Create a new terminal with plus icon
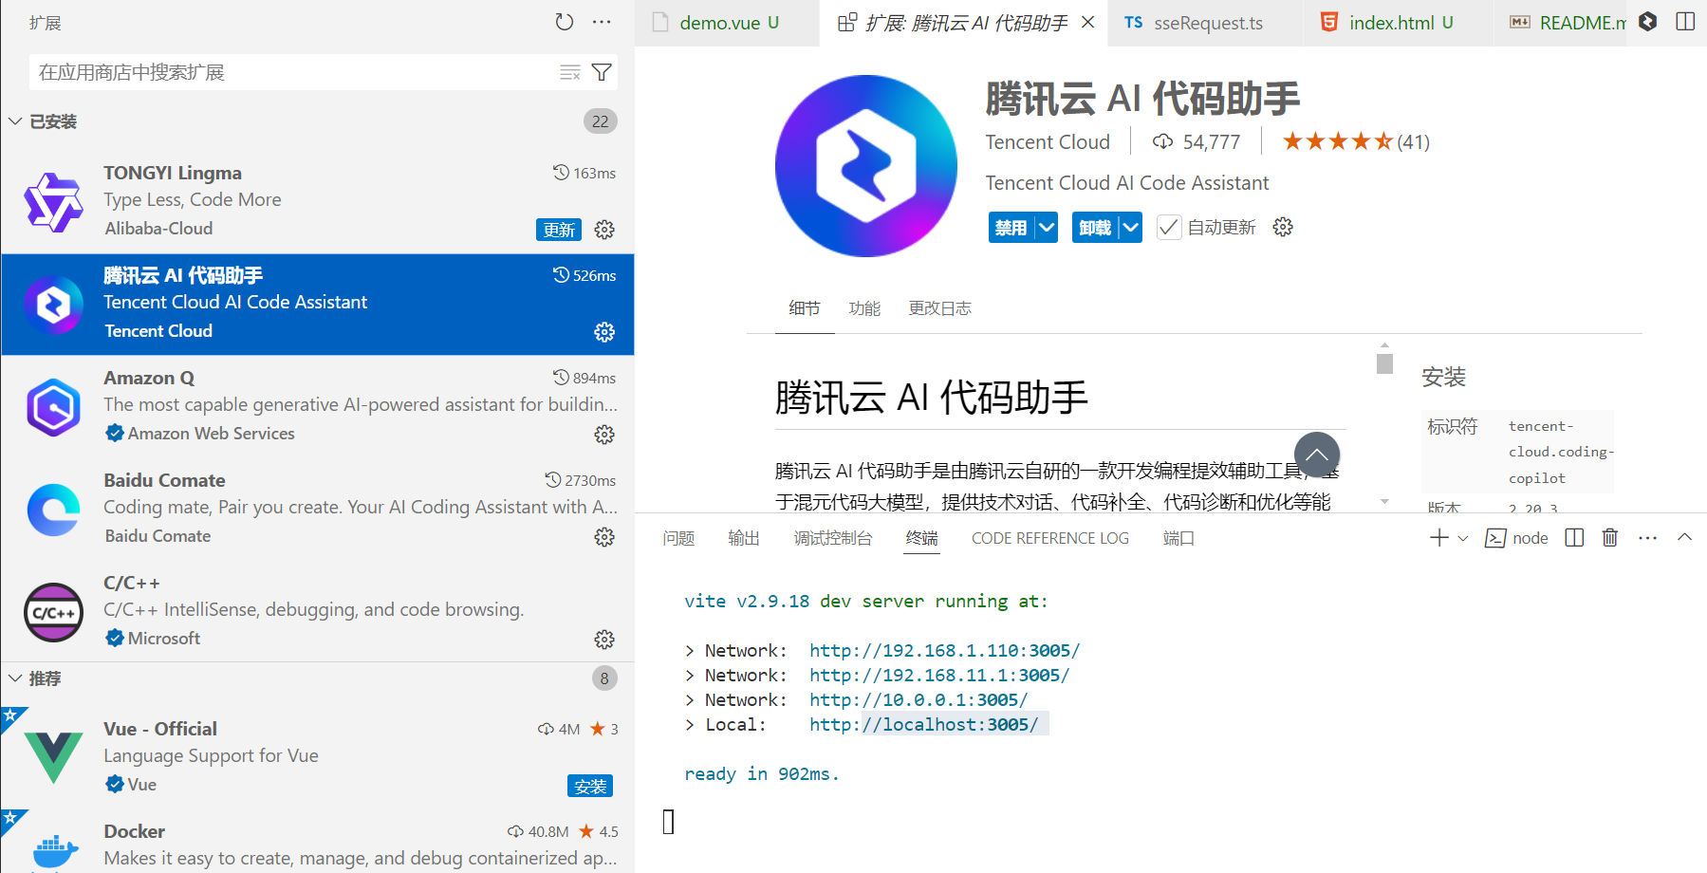This screenshot has height=873, width=1707. click(1439, 538)
